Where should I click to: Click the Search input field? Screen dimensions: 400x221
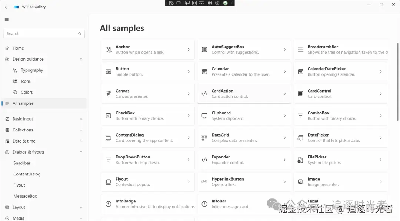tap(41, 34)
